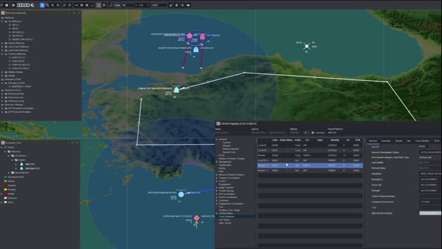
Task: Click the pink hostile air track symbol
Action: point(190,36)
